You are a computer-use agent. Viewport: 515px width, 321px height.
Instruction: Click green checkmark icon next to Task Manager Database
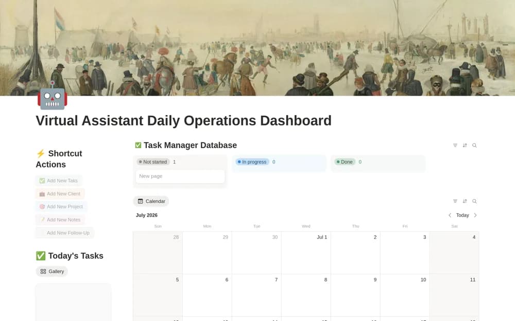click(x=138, y=145)
